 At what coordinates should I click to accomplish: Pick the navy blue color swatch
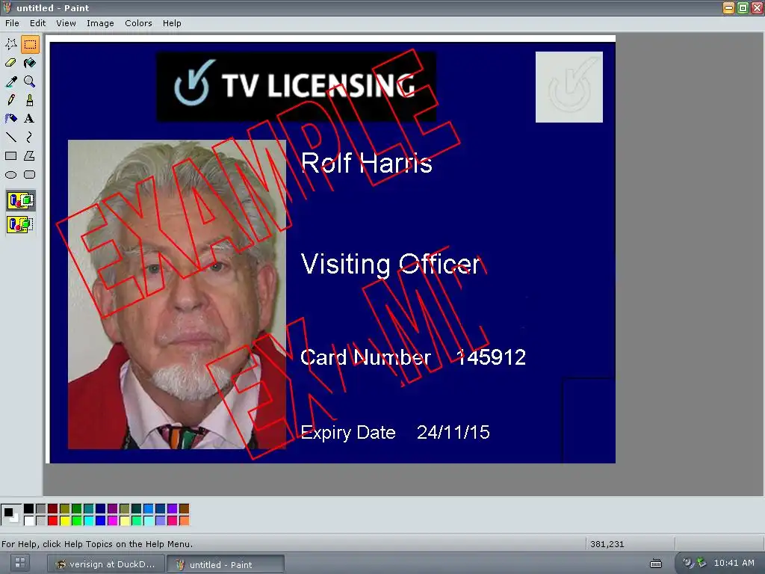click(x=101, y=508)
